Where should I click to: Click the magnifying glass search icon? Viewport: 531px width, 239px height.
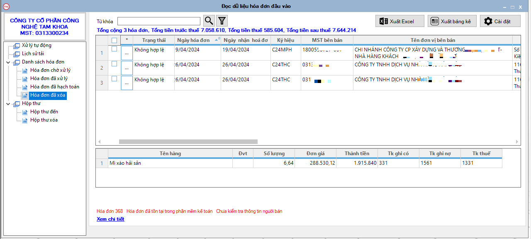pyautogui.click(x=209, y=21)
